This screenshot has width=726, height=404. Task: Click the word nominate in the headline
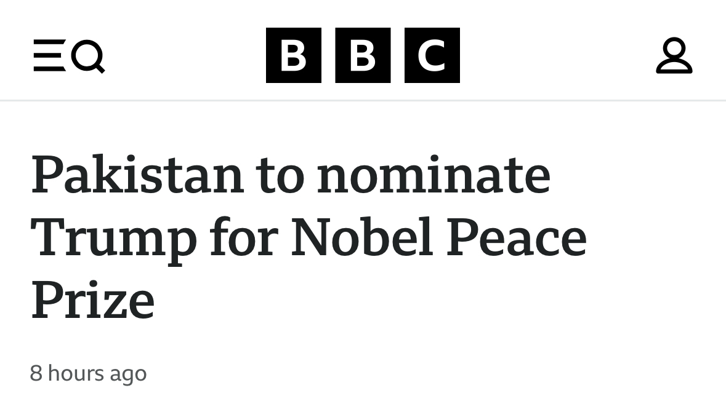point(434,176)
